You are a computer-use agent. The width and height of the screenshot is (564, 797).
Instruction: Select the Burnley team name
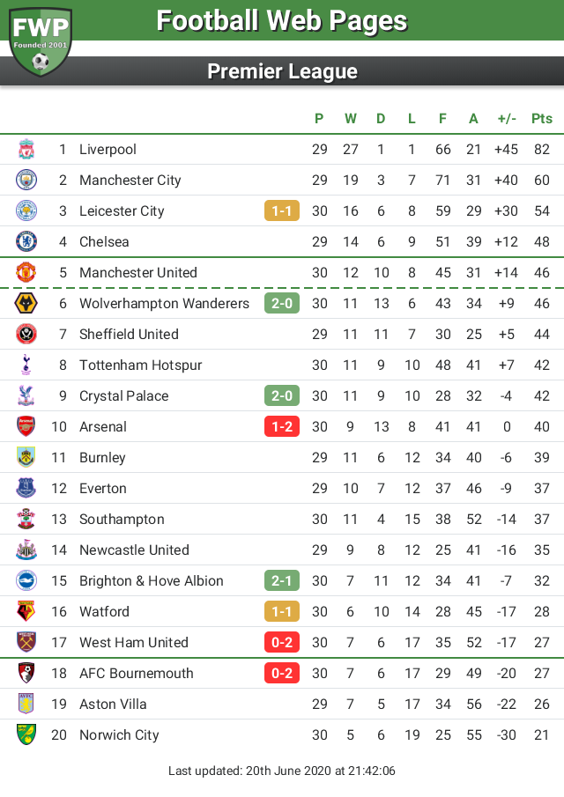[x=102, y=458]
